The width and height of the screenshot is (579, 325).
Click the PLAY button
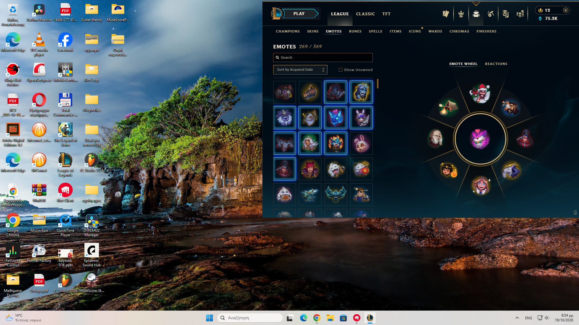(x=299, y=14)
